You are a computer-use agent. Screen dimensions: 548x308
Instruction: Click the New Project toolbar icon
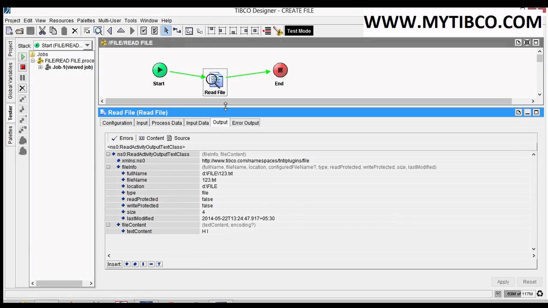pos(9,31)
